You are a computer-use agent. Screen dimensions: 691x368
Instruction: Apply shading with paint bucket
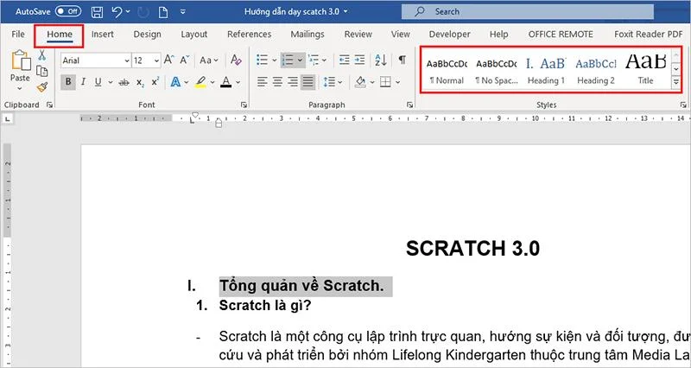(360, 82)
